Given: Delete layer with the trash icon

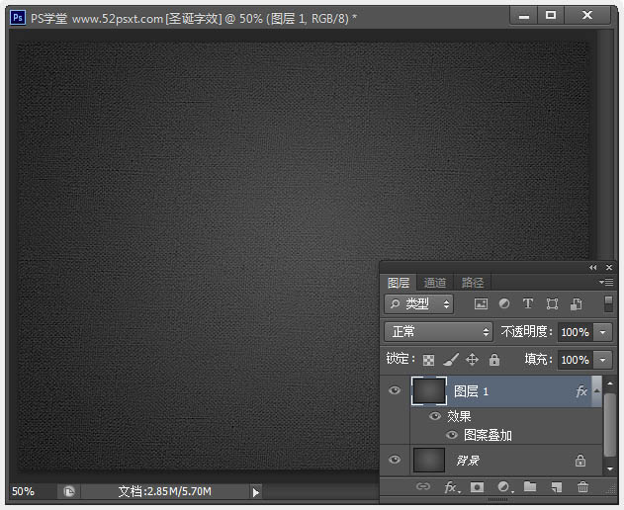Looking at the screenshot, I should point(583,487).
